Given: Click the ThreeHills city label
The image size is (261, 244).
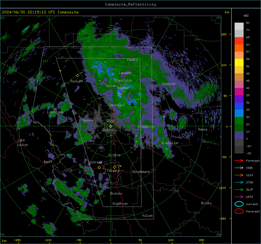Looking at the screenshot, I should click(146, 127).
